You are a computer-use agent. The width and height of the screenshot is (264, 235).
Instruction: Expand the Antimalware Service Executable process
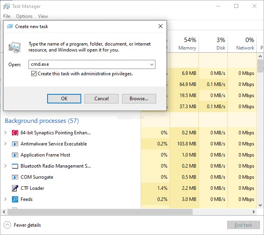(6, 144)
